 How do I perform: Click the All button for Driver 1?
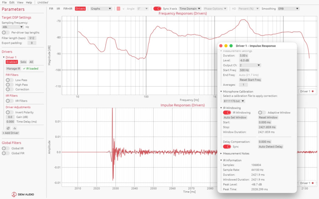(x=31, y=62)
